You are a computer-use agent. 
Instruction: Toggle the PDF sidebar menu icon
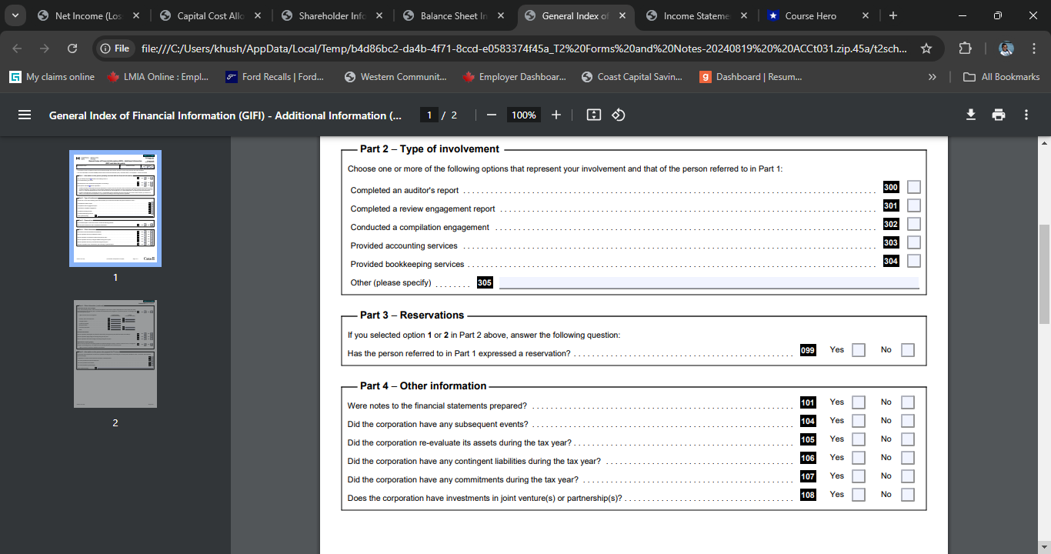point(25,115)
